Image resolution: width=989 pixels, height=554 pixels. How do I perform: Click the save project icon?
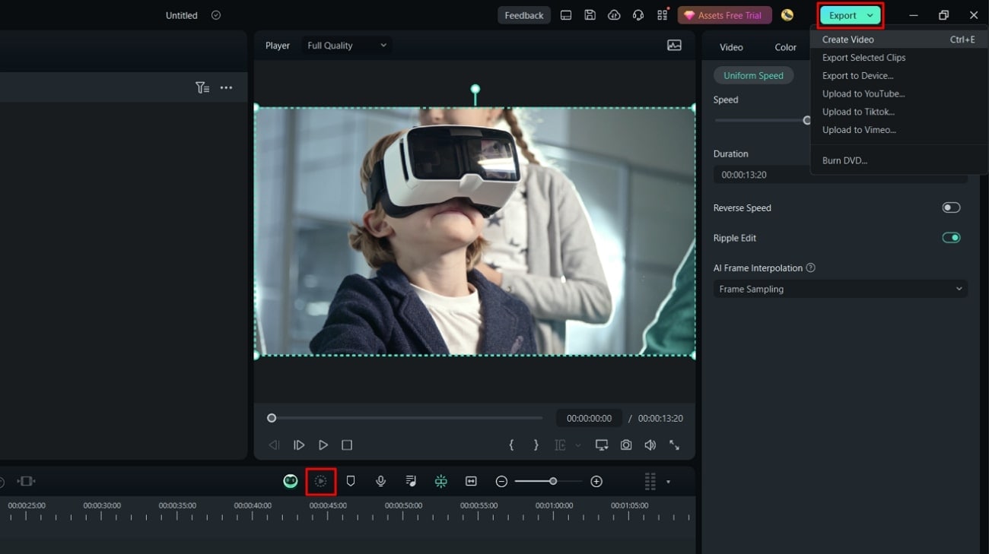[590, 15]
